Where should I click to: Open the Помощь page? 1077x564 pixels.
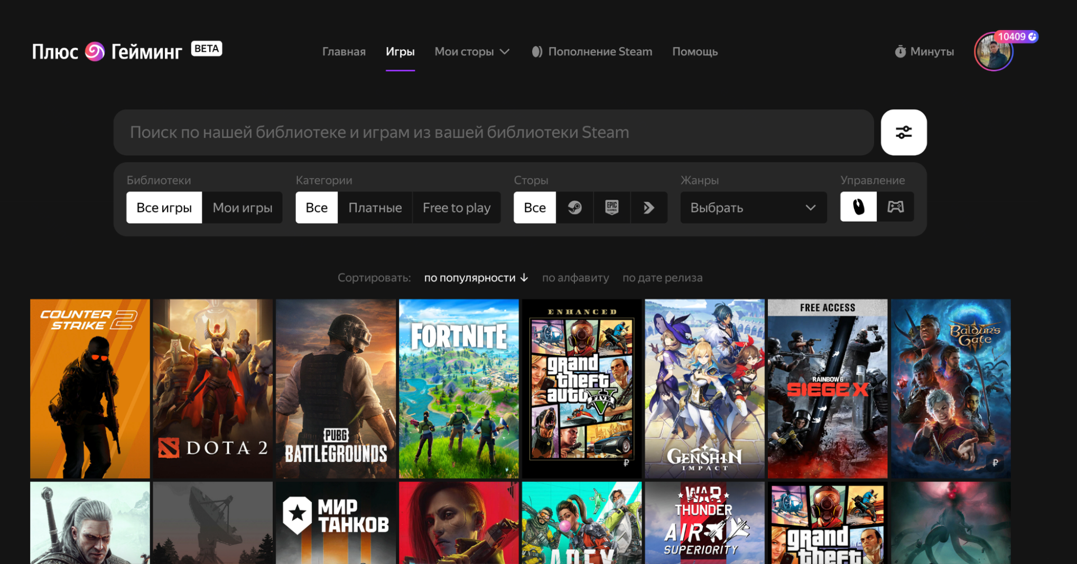click(x=695, y=52)
